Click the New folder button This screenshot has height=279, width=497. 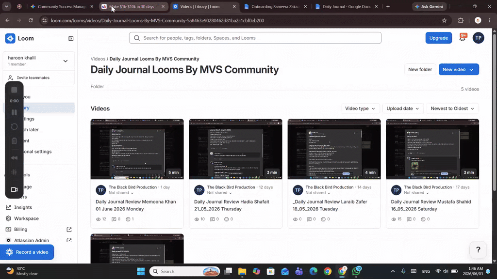420,70
